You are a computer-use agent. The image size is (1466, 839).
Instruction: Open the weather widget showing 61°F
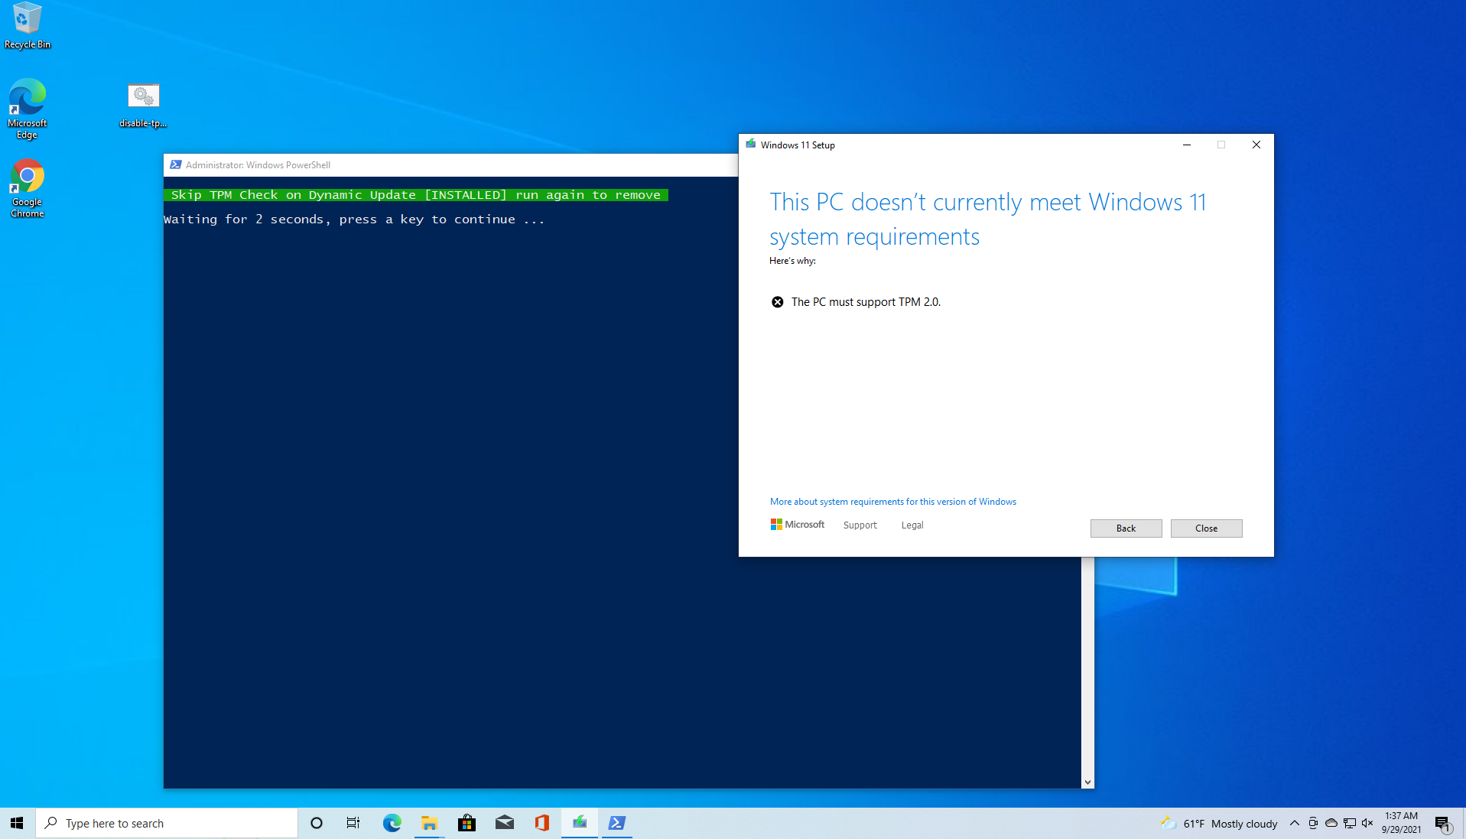pos(1219,823)
